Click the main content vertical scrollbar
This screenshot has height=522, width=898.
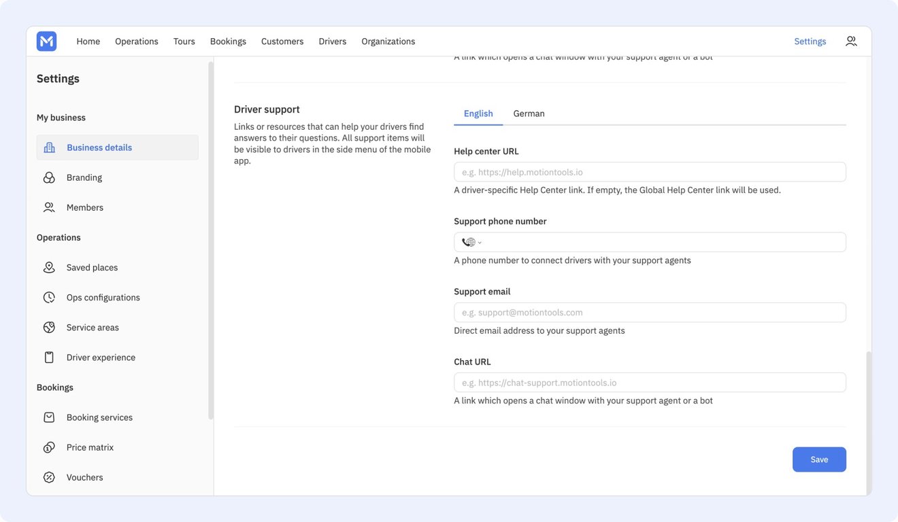click(867, 423)
